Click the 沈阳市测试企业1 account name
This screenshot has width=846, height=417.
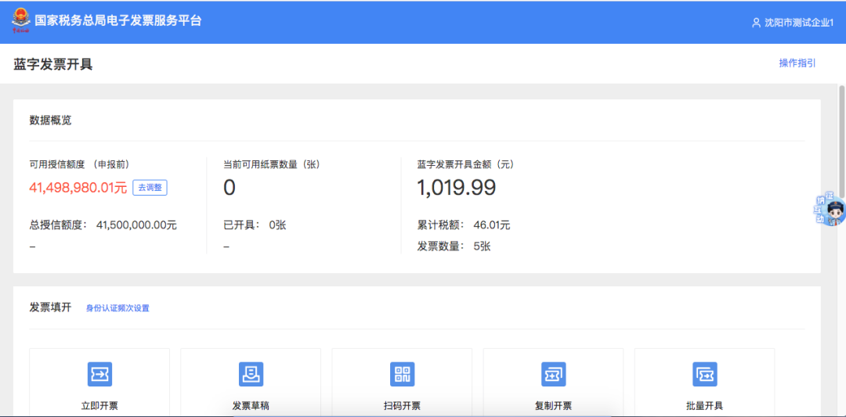[799, 23]
